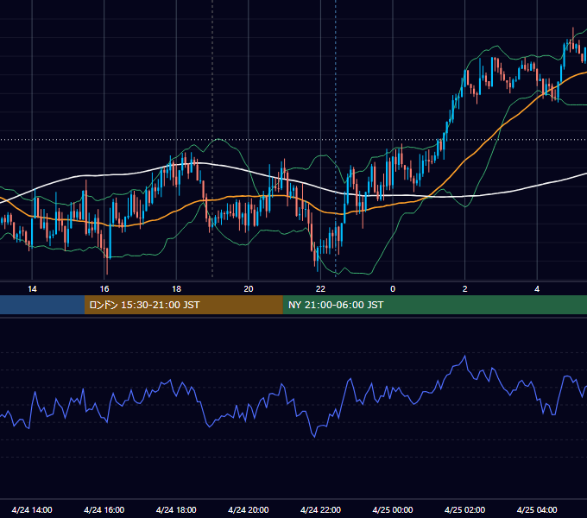Click the 4/24 16:00 timestamp label
This screenshot has height=518, width=587.
pos(104,509)
